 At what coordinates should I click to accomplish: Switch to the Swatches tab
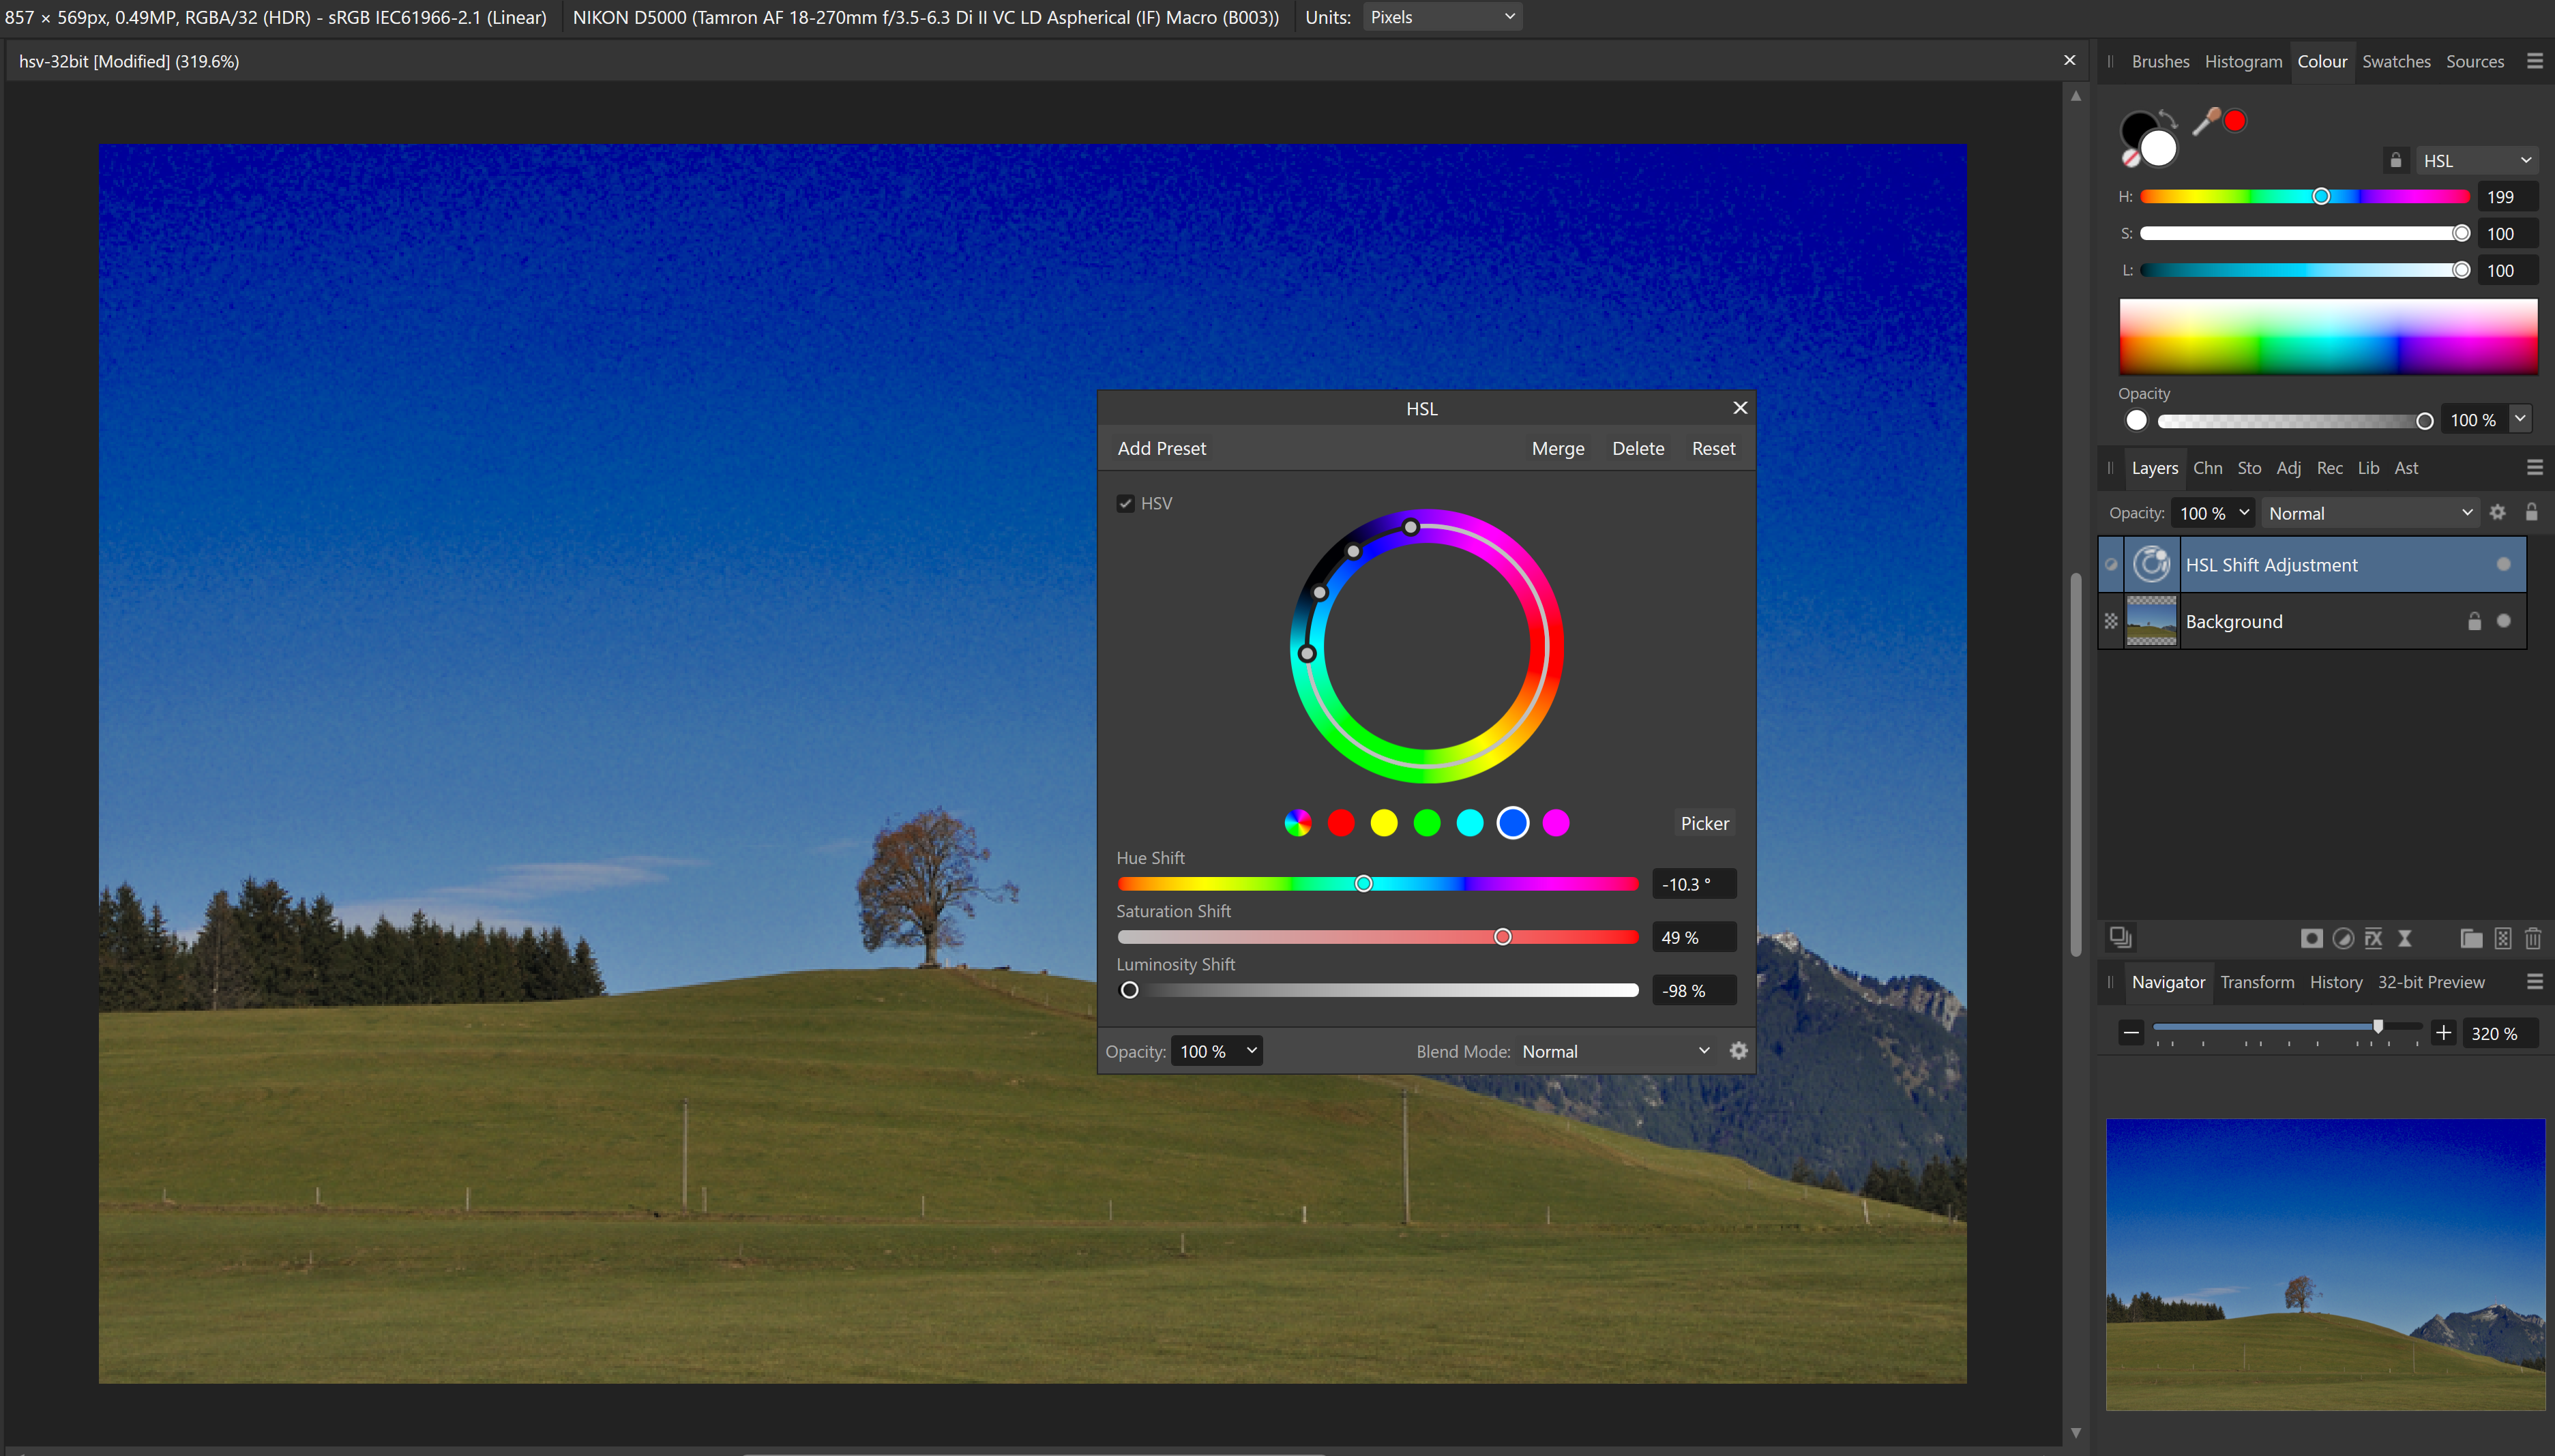2396,61
